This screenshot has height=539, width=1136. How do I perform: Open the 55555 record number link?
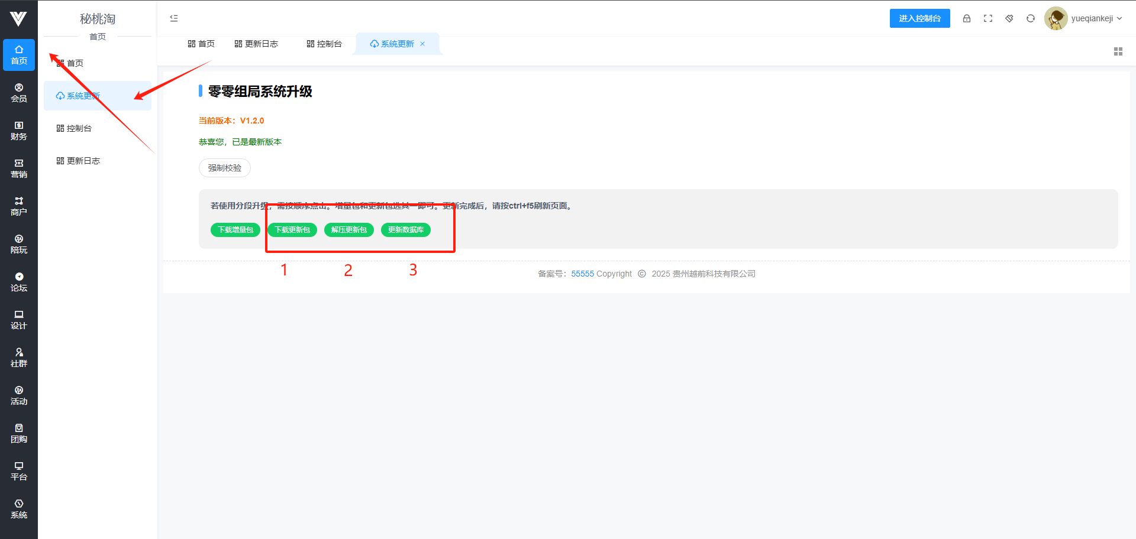582,274
